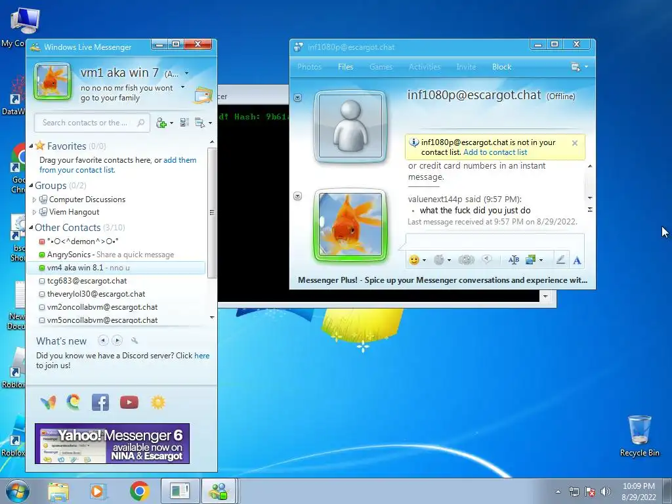Click the volume speaker tray icon
The height and width of the screenshot is (504, 672).
[x=606, y=492]
